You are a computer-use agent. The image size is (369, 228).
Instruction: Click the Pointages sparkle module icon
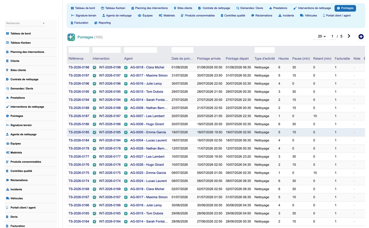click(x=71, y=37)
